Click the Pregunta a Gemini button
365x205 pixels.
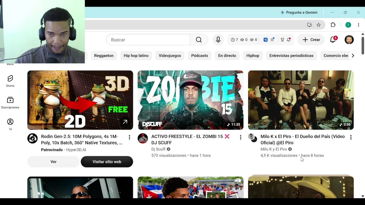point(299,13)
